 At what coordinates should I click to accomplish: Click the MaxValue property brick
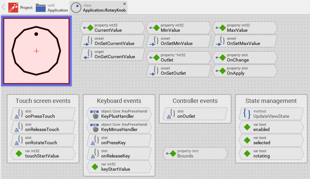click(x=244, y=28)
